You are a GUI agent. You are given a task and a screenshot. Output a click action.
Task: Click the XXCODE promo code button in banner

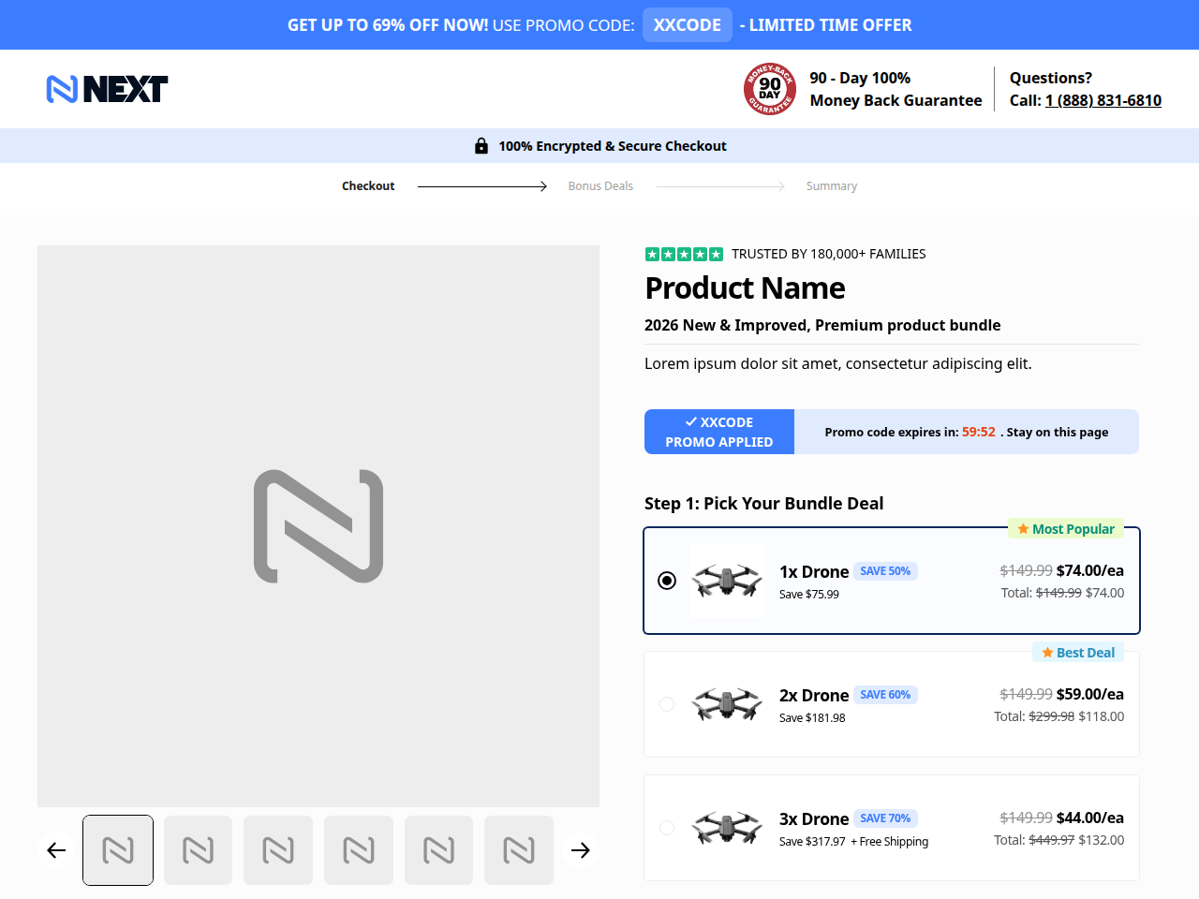point(688,25)
